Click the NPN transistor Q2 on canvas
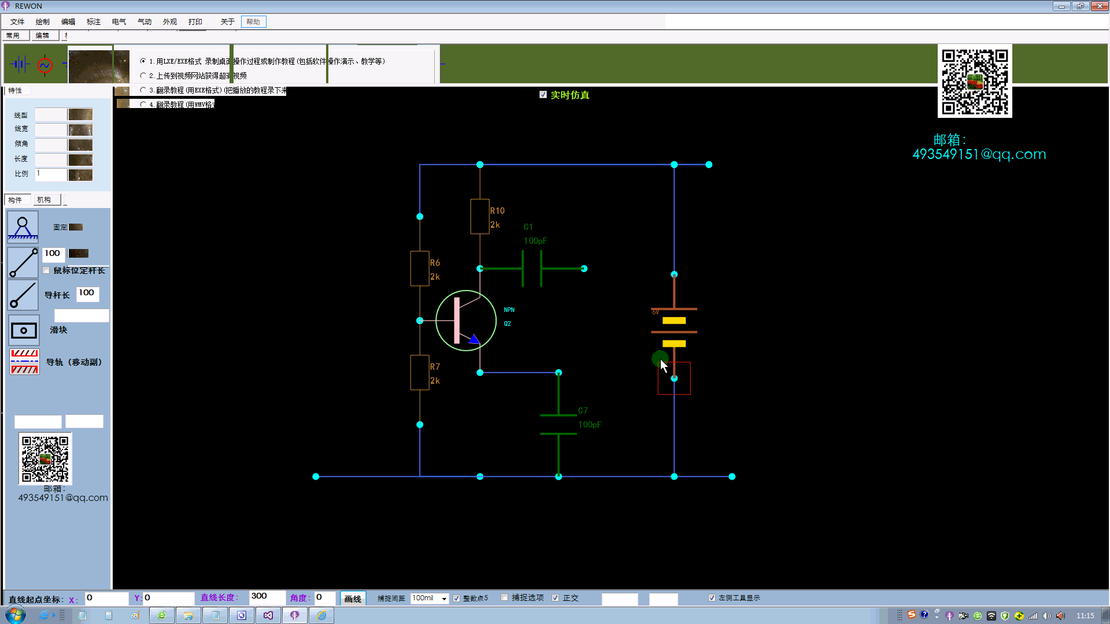The width and height of the screenshot is (1110, 624). pyautogui.click(x=466, y=321)
